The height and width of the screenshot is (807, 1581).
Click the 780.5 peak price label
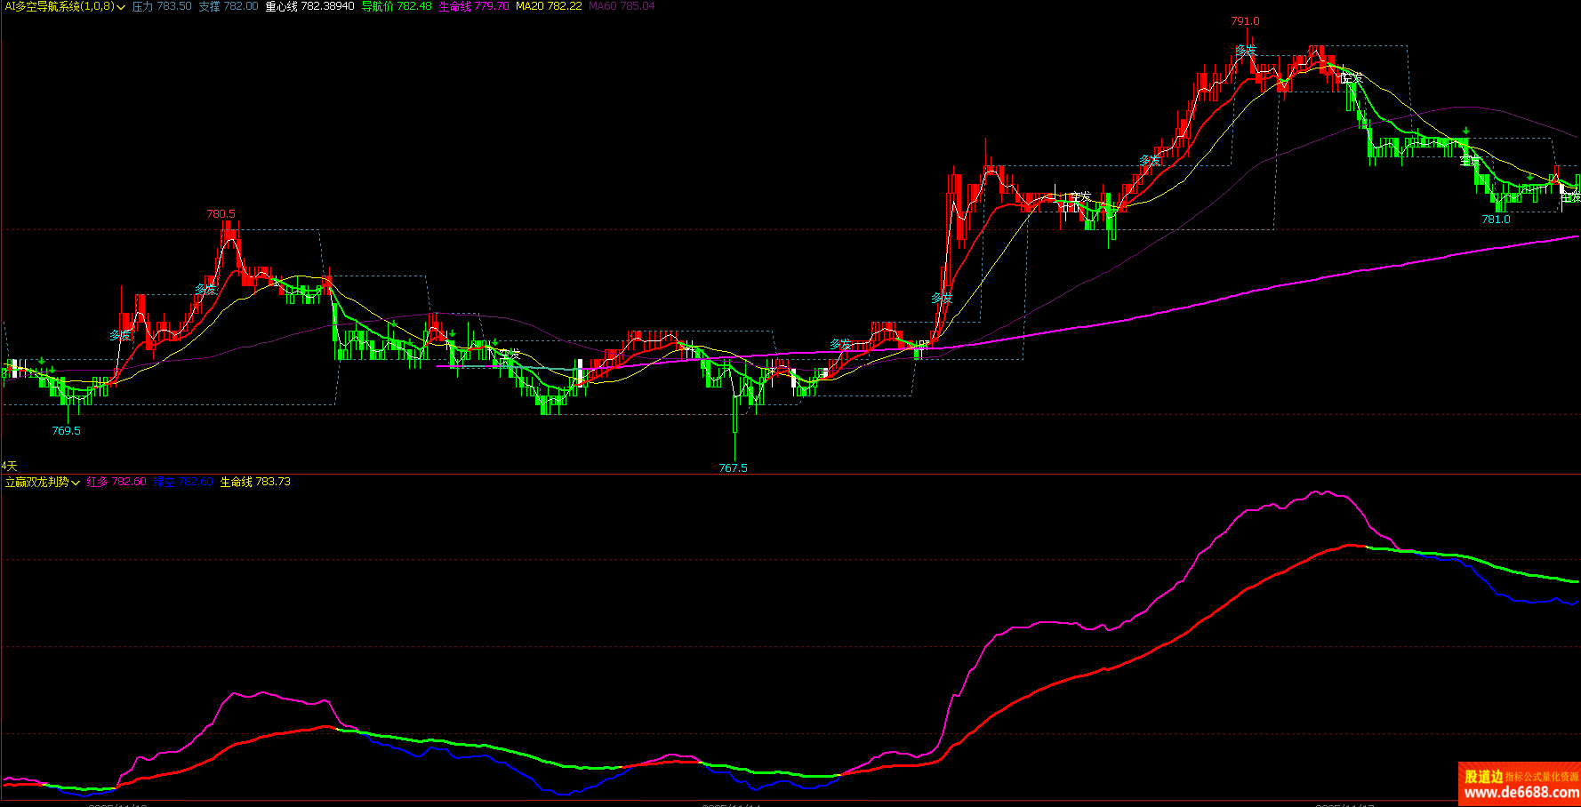(x=221, y=214)
